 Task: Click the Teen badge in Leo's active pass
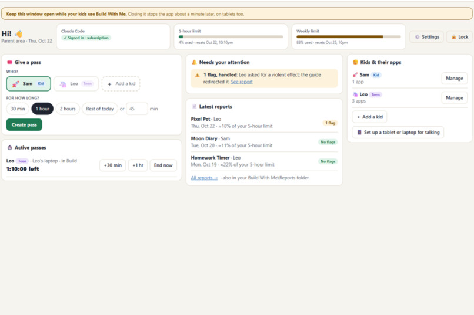point(22,161)
